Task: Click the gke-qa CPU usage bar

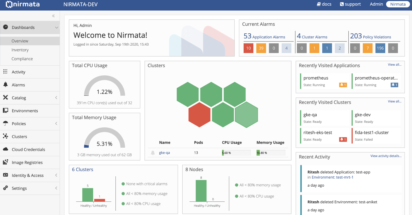Action: tap(236, 153)
